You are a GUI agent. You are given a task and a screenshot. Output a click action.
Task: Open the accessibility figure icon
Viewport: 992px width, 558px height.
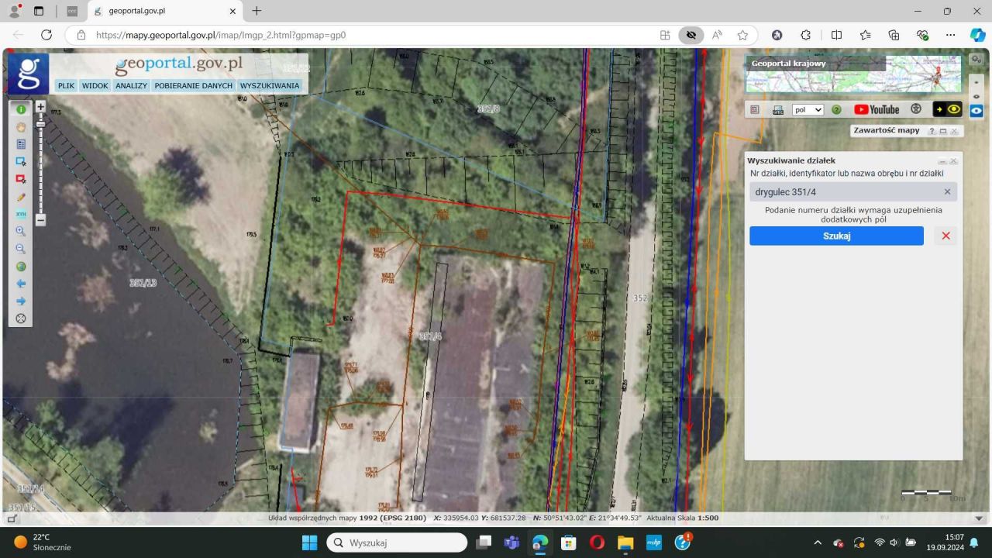[x=916, y=109]
